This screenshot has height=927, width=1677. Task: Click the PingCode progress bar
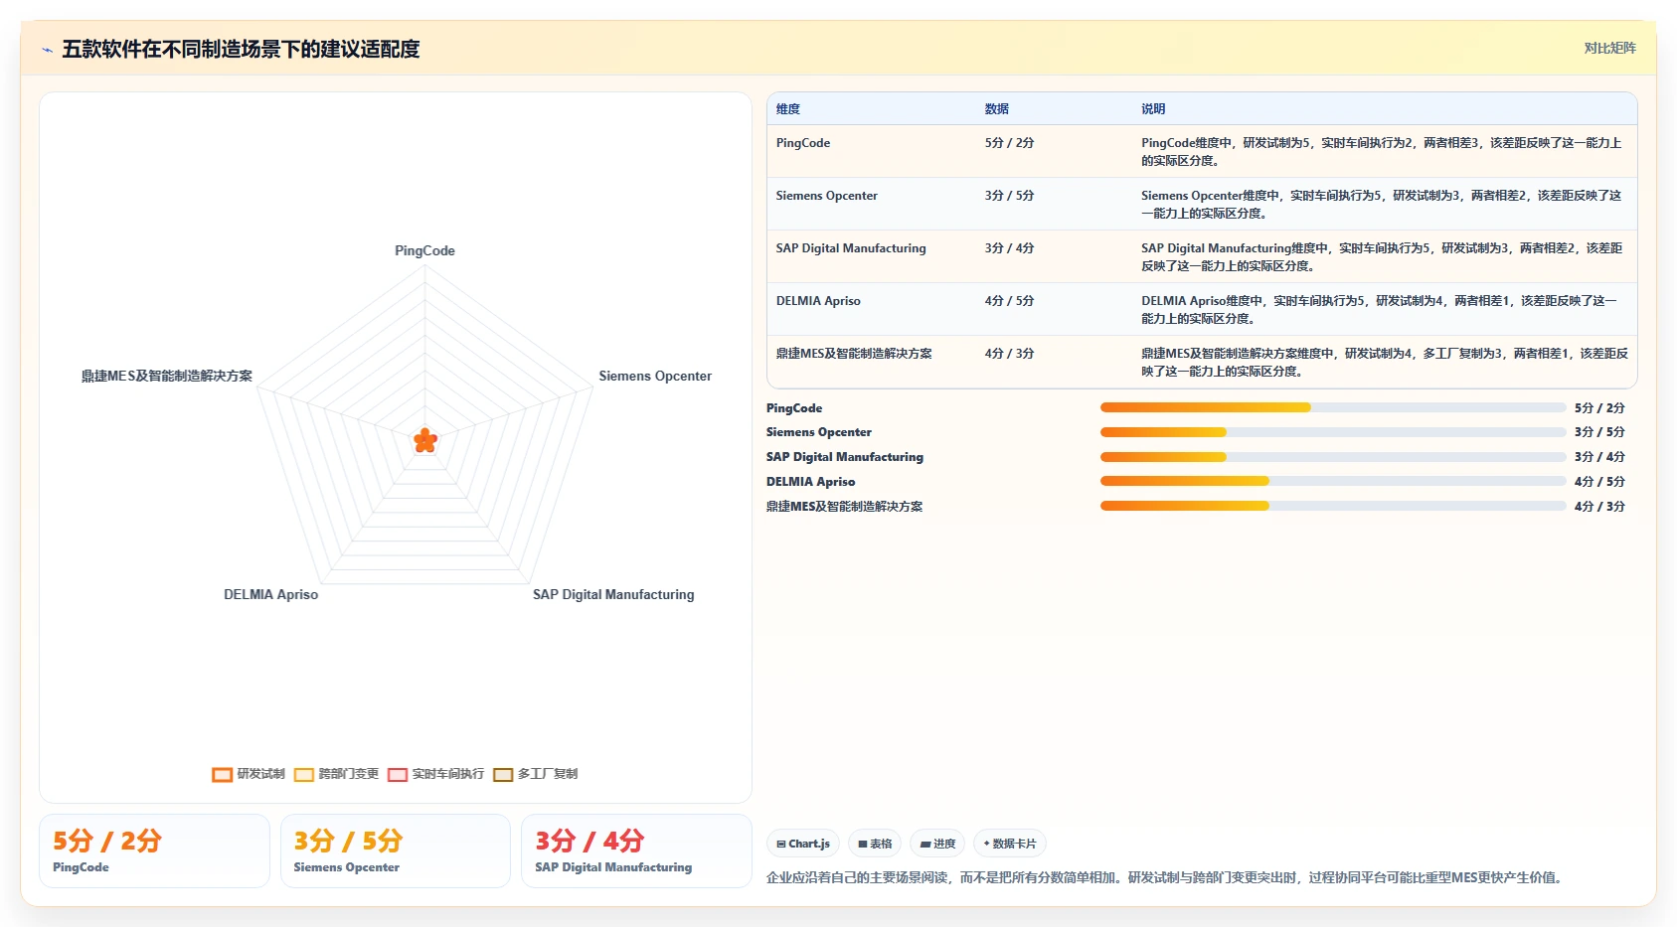(x=1333, y=407)
